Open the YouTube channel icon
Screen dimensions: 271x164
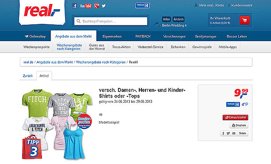tap(86, 6)
